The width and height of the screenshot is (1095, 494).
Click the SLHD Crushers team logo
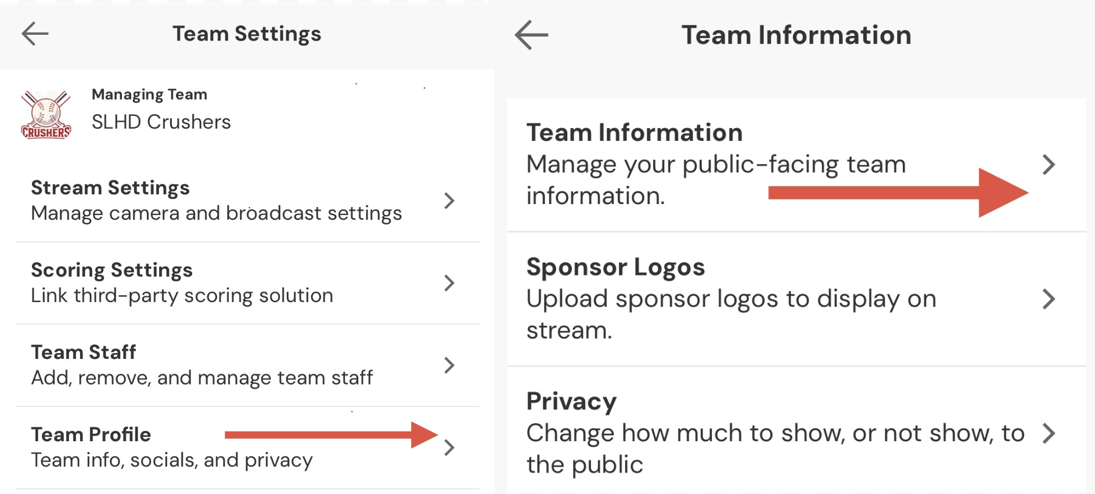coord(46,115)
